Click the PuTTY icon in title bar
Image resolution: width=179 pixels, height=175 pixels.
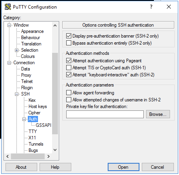point(8,7)
